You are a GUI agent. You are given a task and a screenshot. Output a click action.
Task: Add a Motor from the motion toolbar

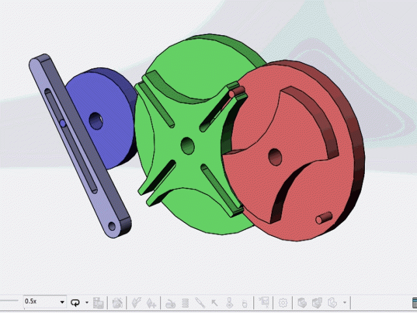click(170, 303)
